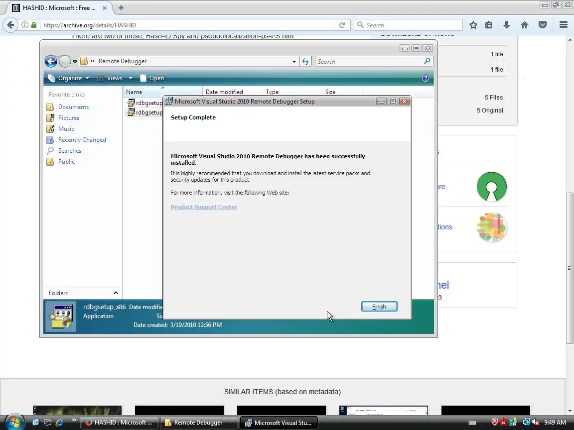
Task: Open the Views dropdown arrow
Action: coord(131,78)
